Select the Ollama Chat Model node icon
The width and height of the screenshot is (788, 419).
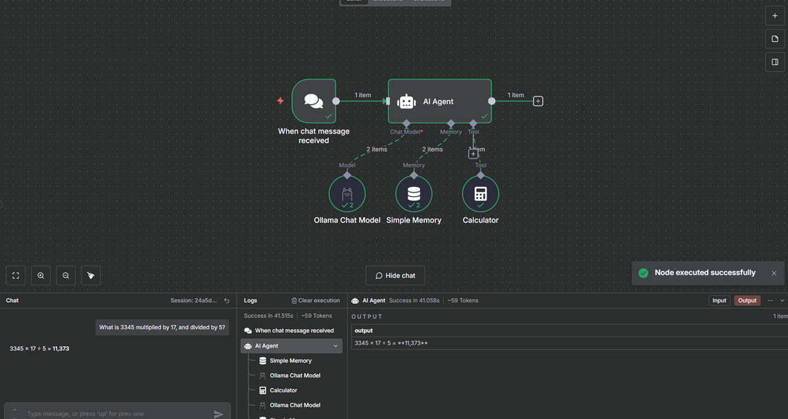tap(347, 193)
